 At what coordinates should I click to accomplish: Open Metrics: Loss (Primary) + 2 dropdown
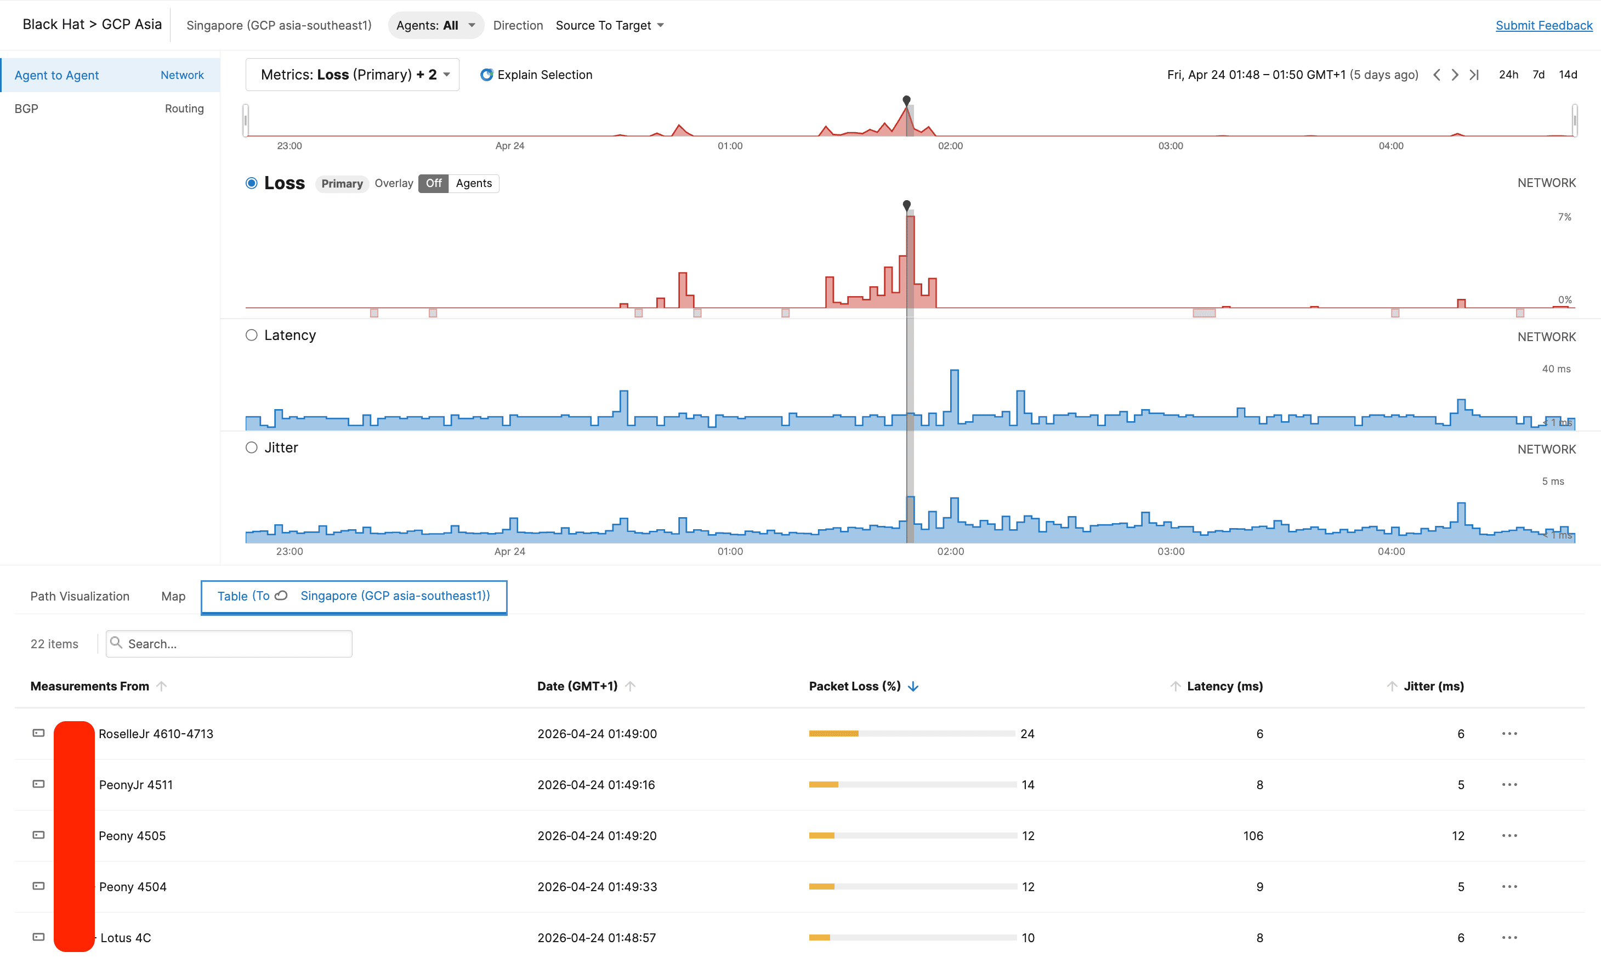(353, 75)
